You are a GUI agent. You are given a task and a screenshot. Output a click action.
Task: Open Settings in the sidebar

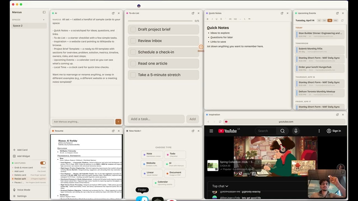click(x=20, y=196)
